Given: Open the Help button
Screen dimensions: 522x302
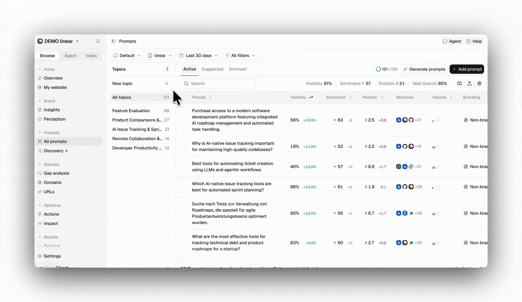Looking at the screenshot, I should [x=474, y=41].
